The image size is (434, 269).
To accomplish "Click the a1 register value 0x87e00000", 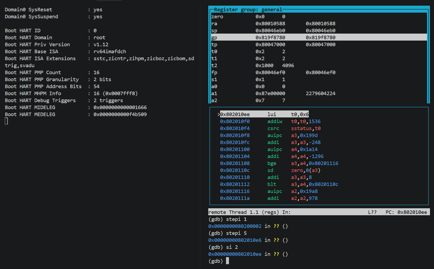I will pos(270,94).
